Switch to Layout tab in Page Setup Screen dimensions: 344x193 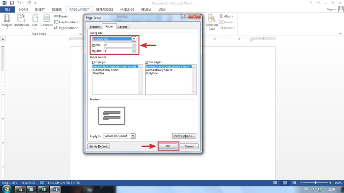[122, 27]
